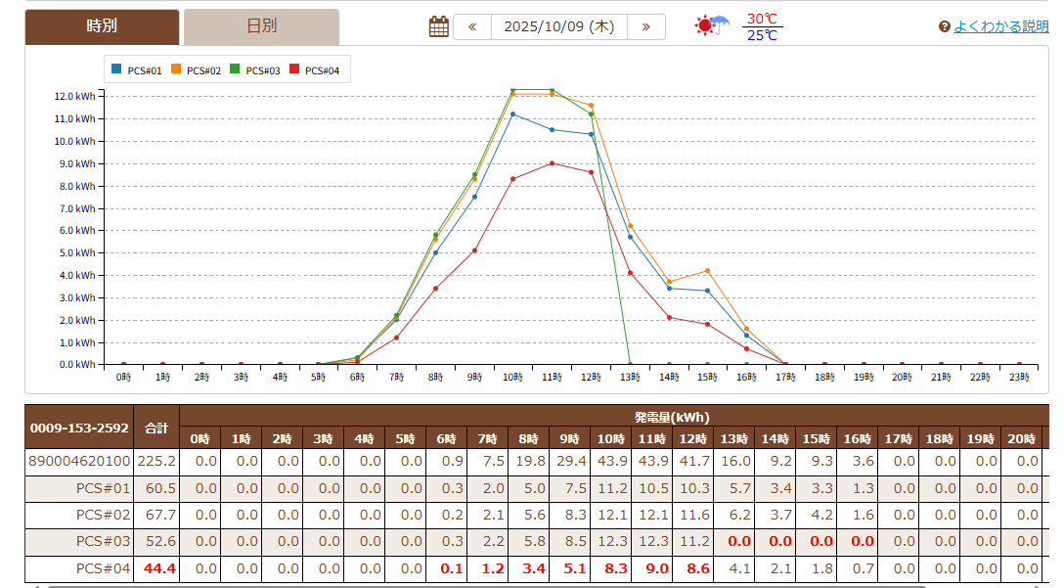Open the よくわかる説明 help link
The height and width of the screenshot is (588, 1064).
(x=1000, y=26)
